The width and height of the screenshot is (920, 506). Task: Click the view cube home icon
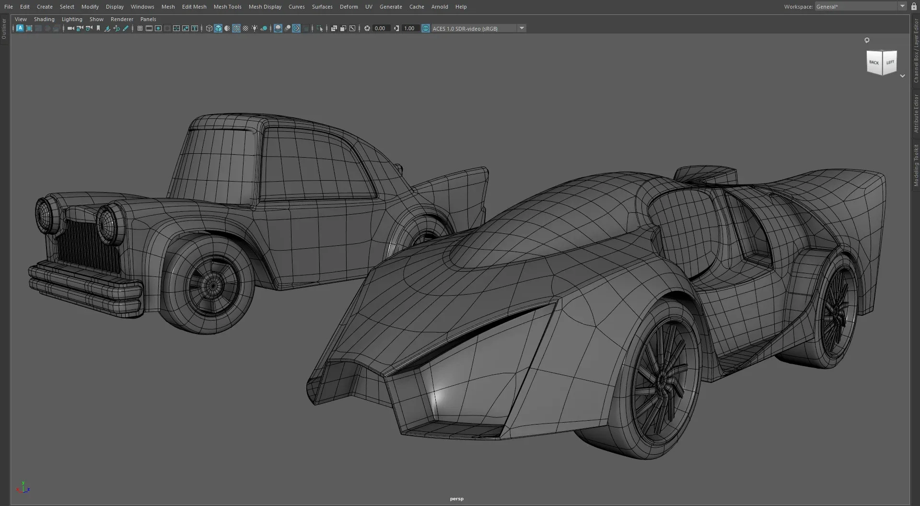[867, 40]
